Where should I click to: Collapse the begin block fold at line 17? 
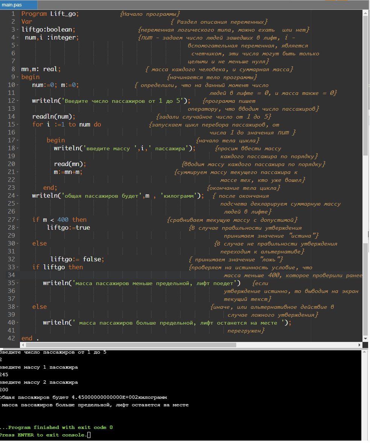click(18, 140)
